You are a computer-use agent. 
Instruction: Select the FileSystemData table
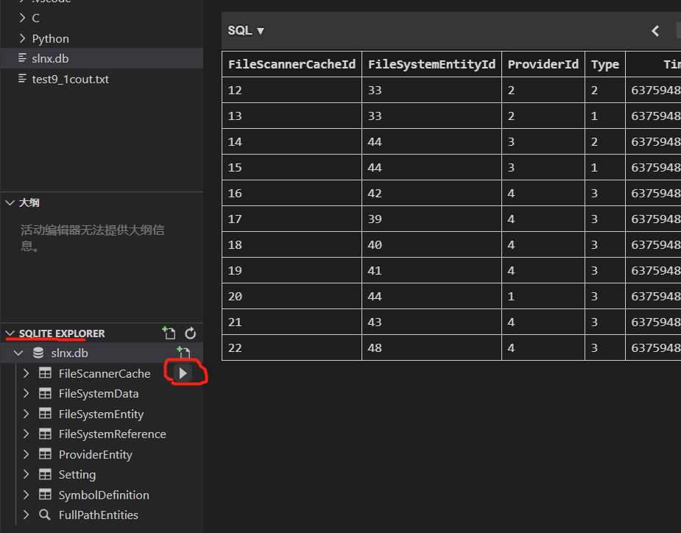(99, 394)
